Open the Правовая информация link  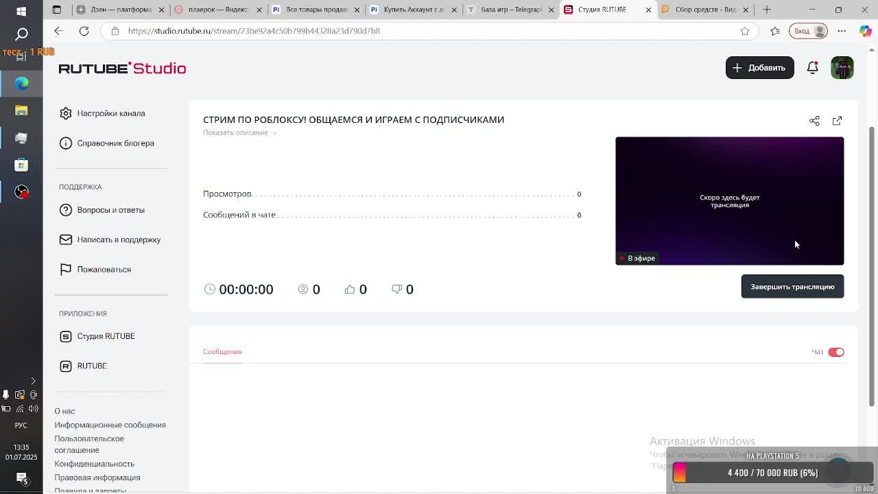97,478
